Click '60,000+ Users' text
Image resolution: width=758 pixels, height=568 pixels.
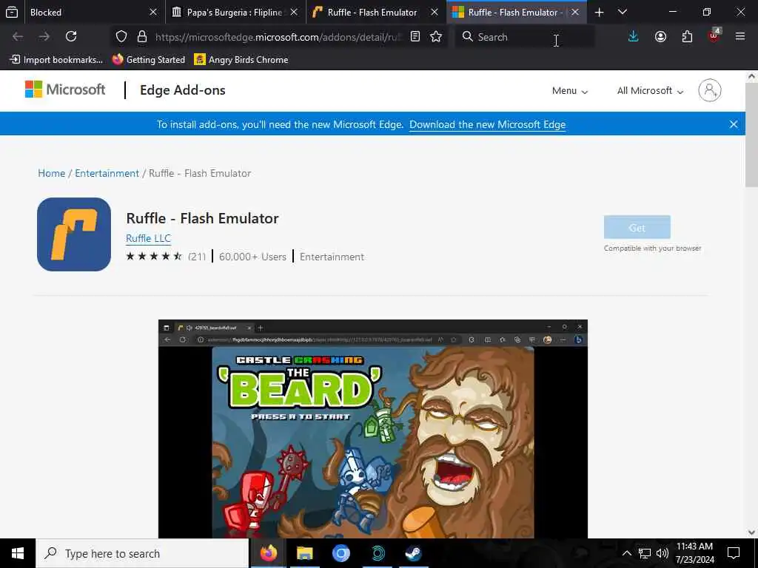tap(252, 257)
